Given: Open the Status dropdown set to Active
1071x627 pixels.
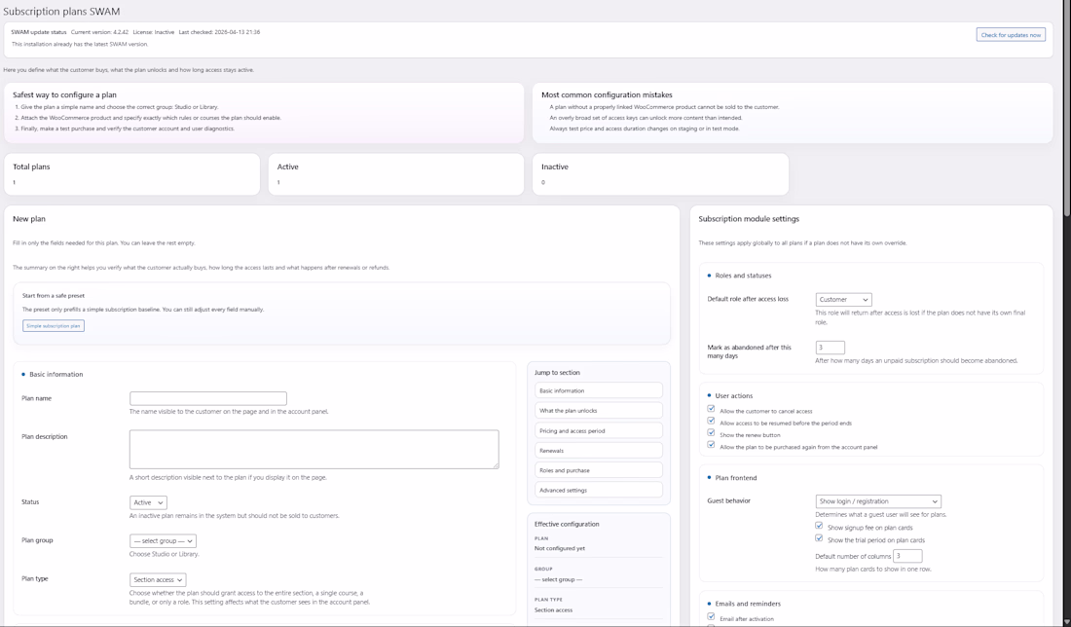Looking at the screenshot, I should pos(148,502).
